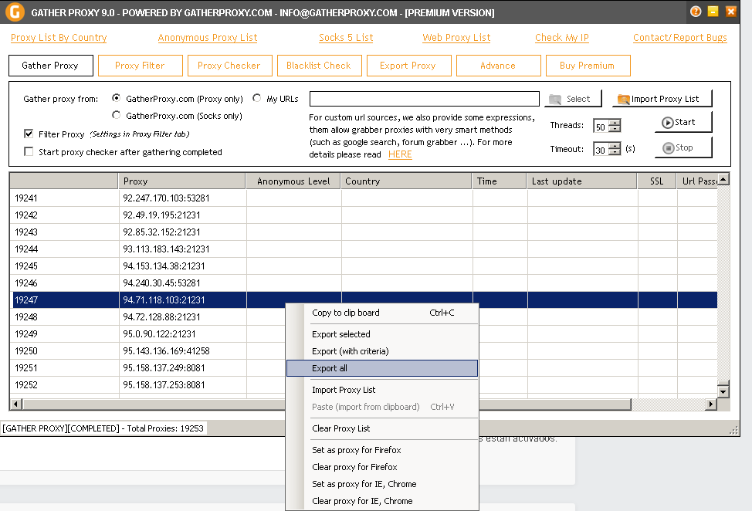
Task: Select proxy row 94.153.134.38:21231
Action: pyautogui.click(x=364, y=266)
